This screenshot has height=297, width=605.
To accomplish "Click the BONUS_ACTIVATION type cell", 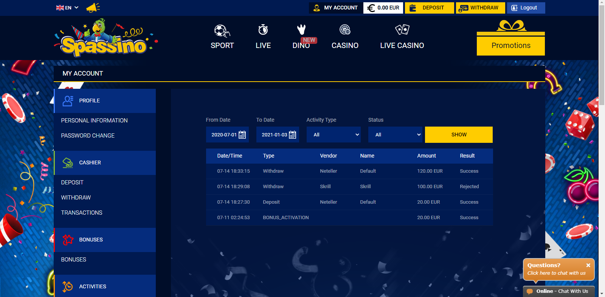I will coord(286,218).
